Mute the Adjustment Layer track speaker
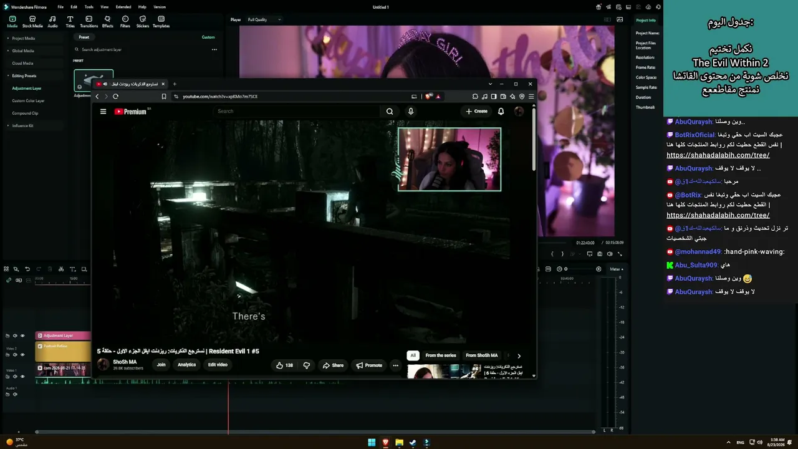 pyautogui.click(x=16, y=336)
